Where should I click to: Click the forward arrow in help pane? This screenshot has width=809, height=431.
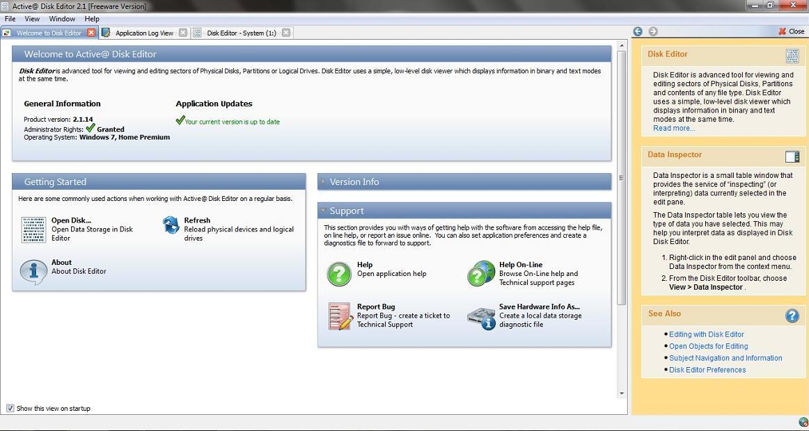[652, 31]
